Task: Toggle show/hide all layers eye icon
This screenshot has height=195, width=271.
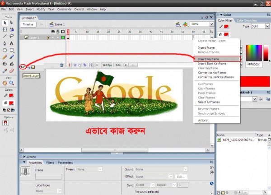Action: click(53, 32)
